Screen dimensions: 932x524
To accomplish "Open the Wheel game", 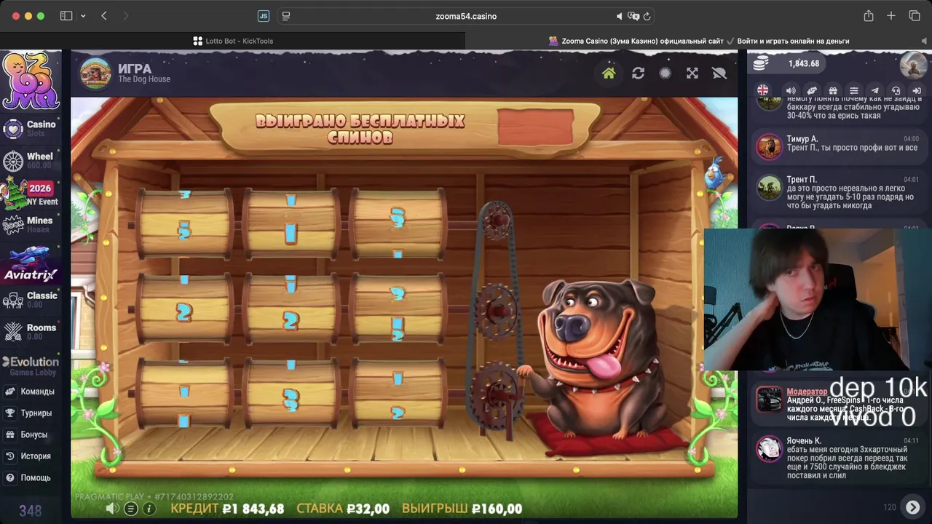I will click(x=29, y=160).
